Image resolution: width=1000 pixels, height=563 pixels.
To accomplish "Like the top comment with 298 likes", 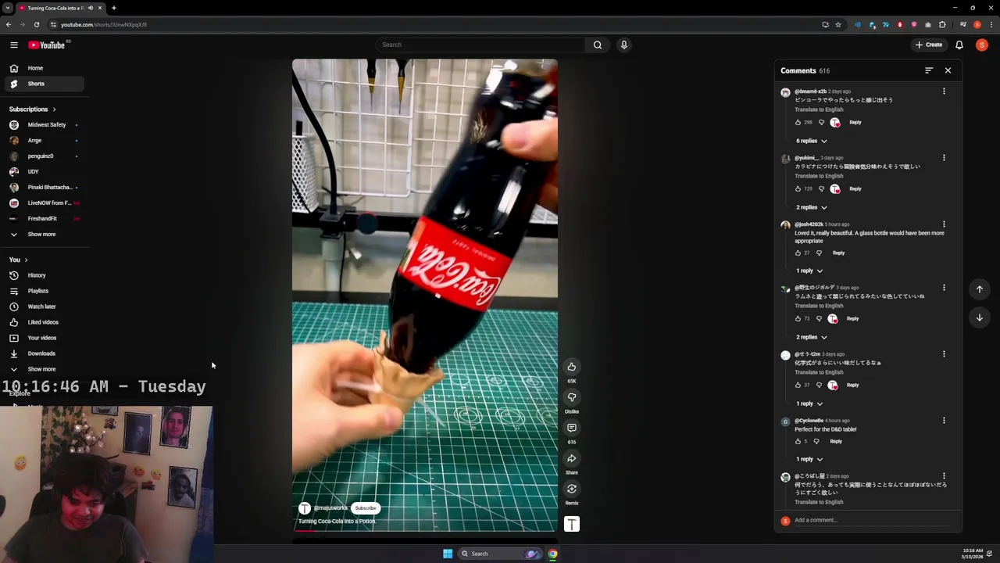I will tap(798, 122).
